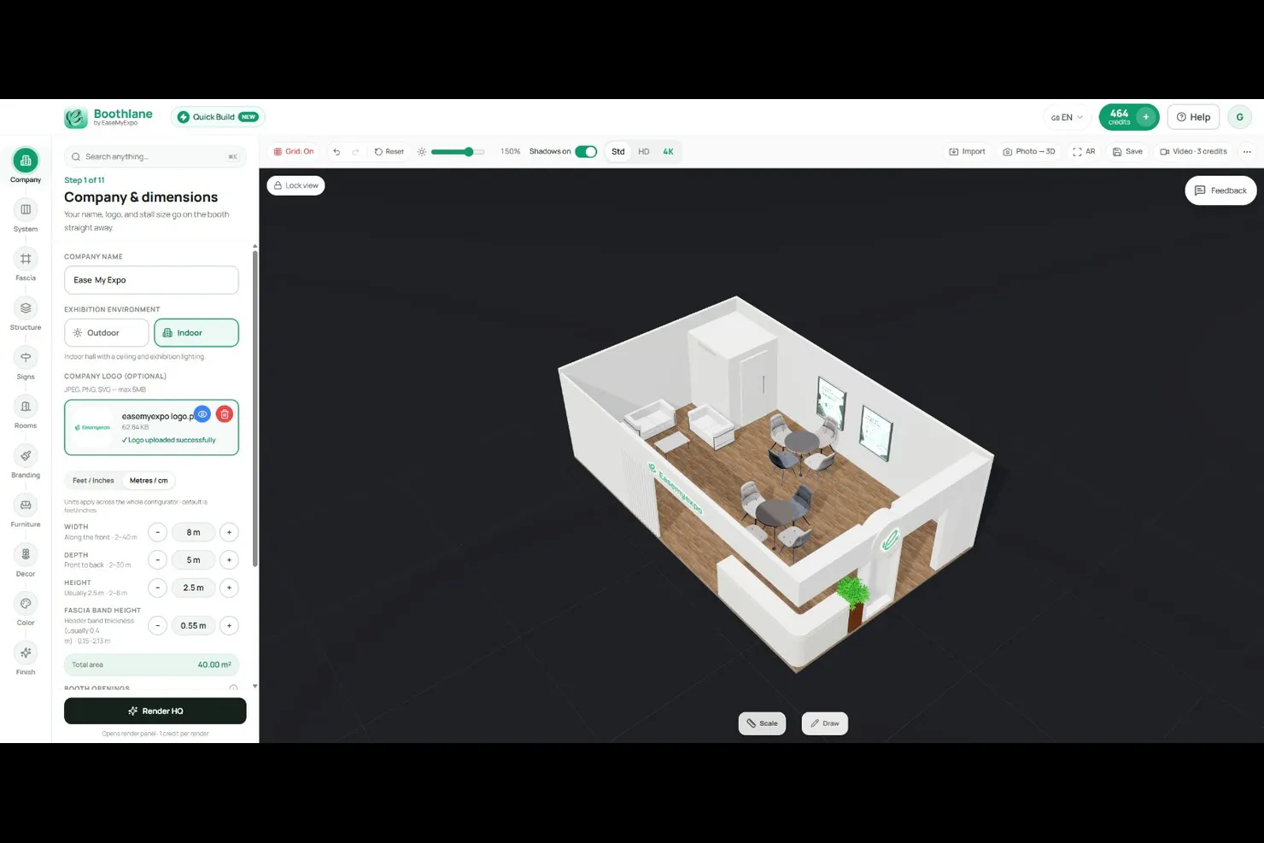Viewport: 1264px width, 843px height.
Task: Click the redo arrow in toolbar
Action: click(355, 152)
